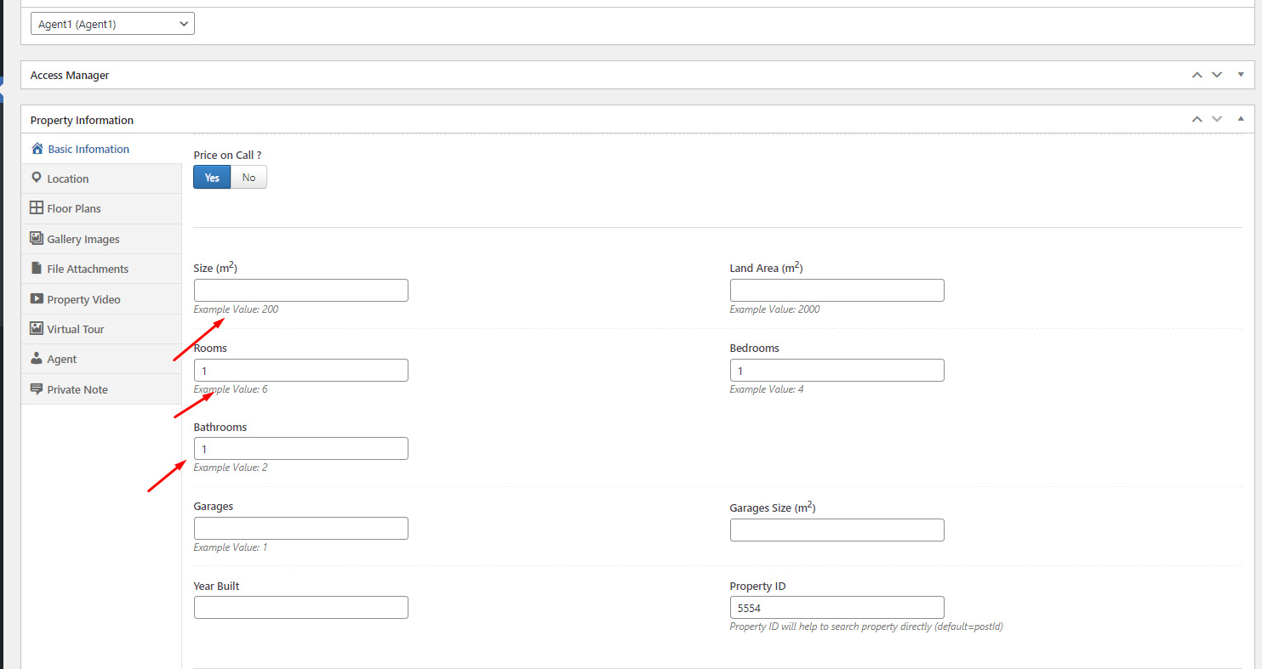Image resolution: width=1262 pixels, height=669 pixels.
Task: Click the "Price on Call ?" label
Action: 228,155
